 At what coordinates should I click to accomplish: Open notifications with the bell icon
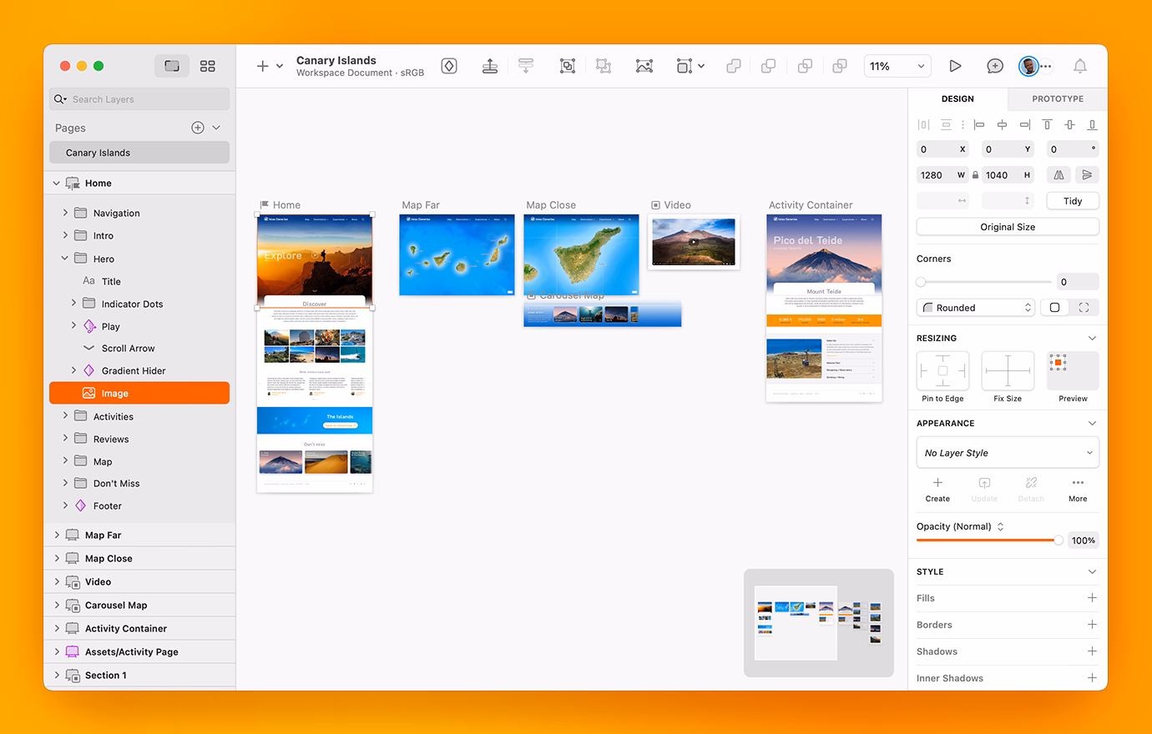coord(1080,66)
